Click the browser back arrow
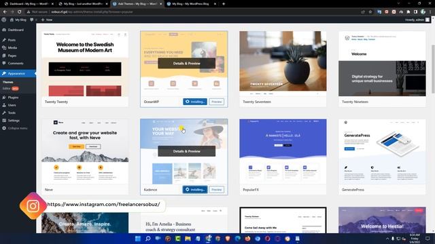 click(x=5, y=12)
